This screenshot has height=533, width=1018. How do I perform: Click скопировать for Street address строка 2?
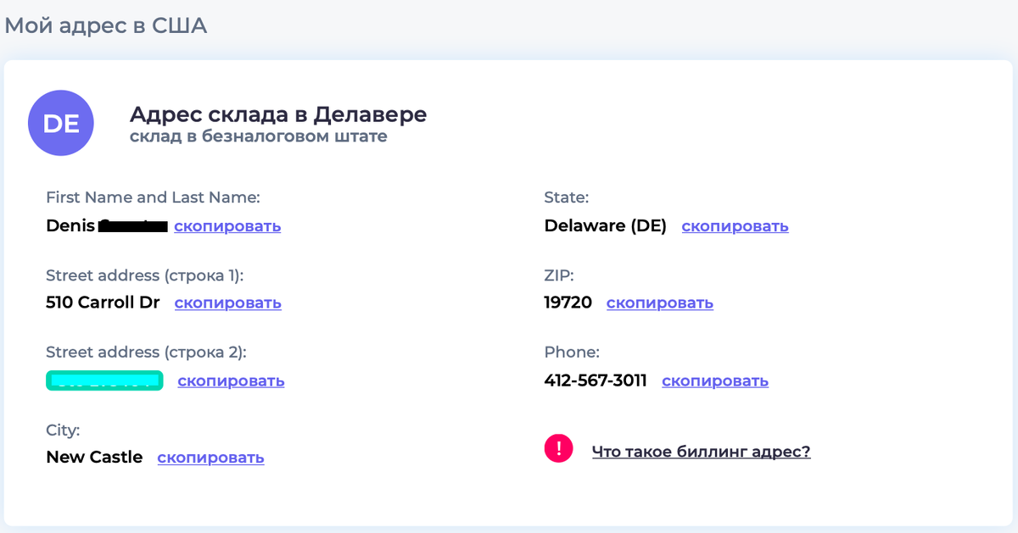pyautogui.click(x=231, y=380)
